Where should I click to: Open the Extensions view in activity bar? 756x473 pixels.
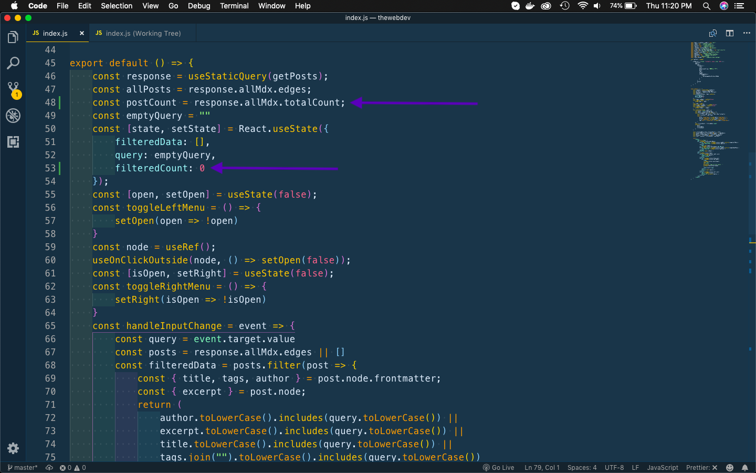[13, 142]
